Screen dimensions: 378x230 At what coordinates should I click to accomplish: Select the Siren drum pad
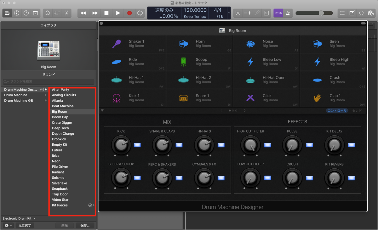point(333,44)
